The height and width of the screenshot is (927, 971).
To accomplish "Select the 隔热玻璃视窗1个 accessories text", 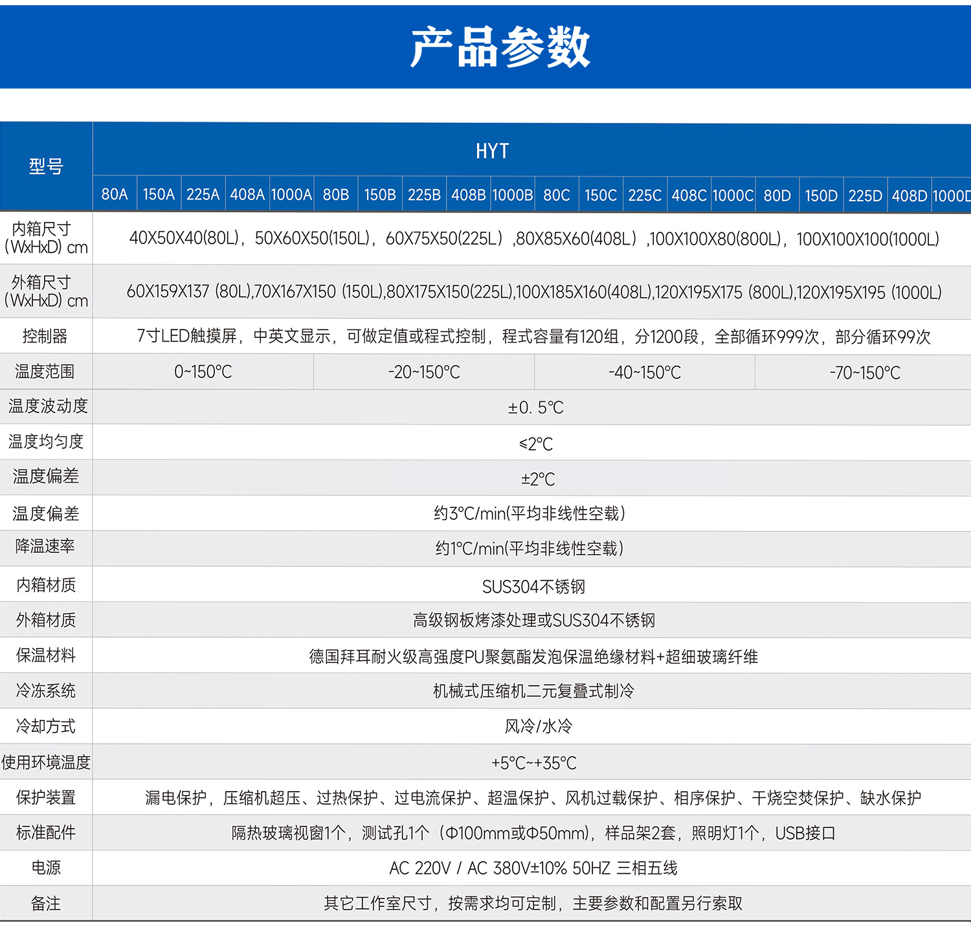I will pos(533,833).
